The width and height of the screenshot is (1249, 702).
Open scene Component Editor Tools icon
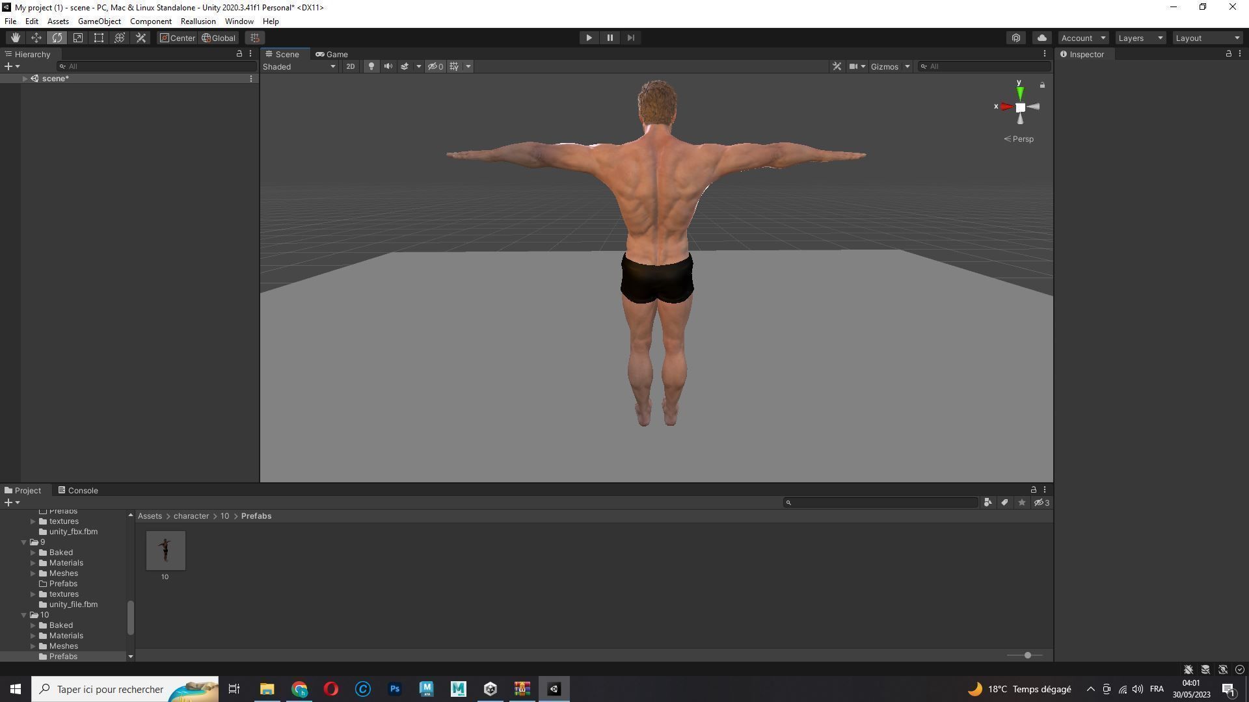837,66
